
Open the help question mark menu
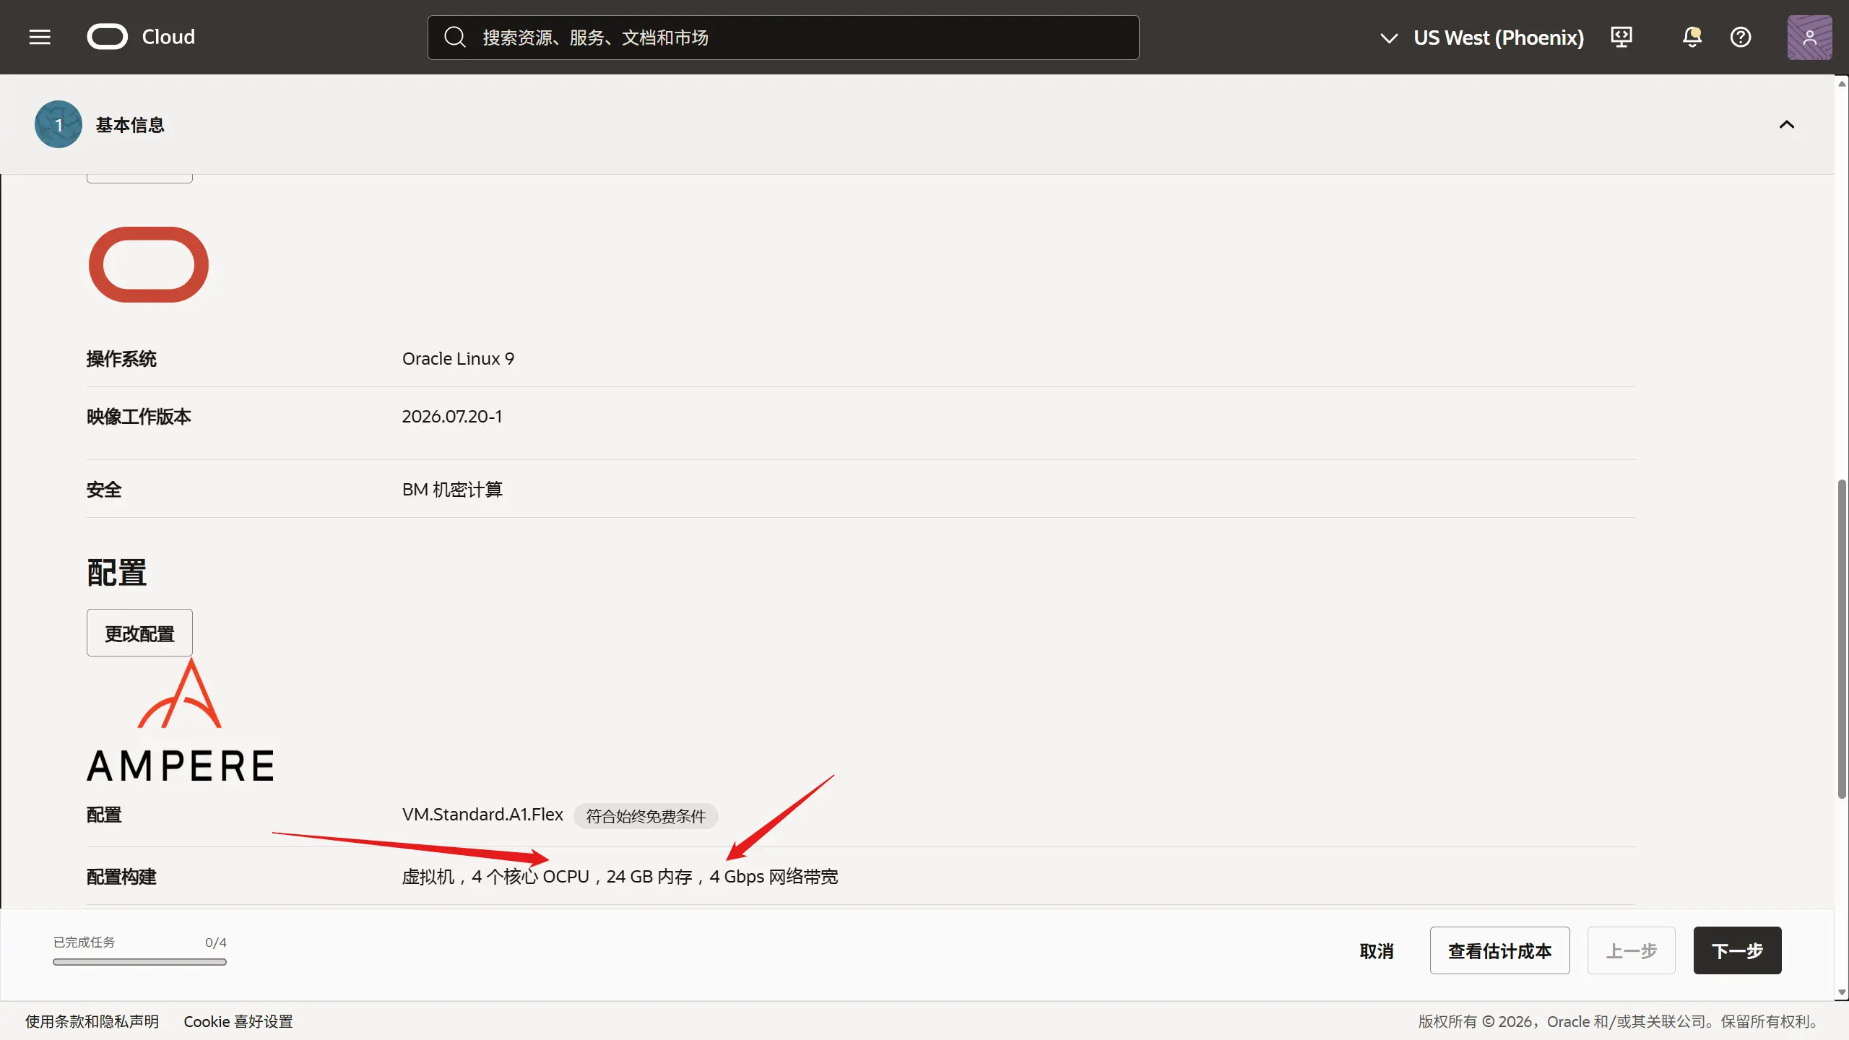(1741, 37)
